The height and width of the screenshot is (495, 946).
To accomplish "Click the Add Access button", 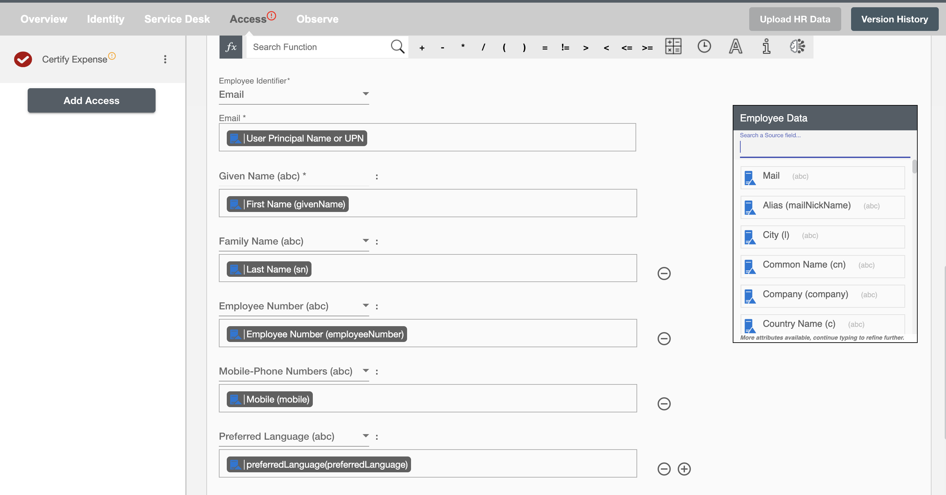I will [x=91, y=100].
